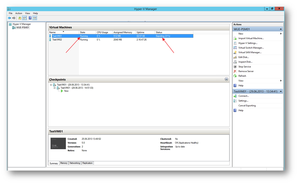This screenshot has width=298, height=184.
Task: Open Hyper-V Settings... action
Action: point(248,43)
